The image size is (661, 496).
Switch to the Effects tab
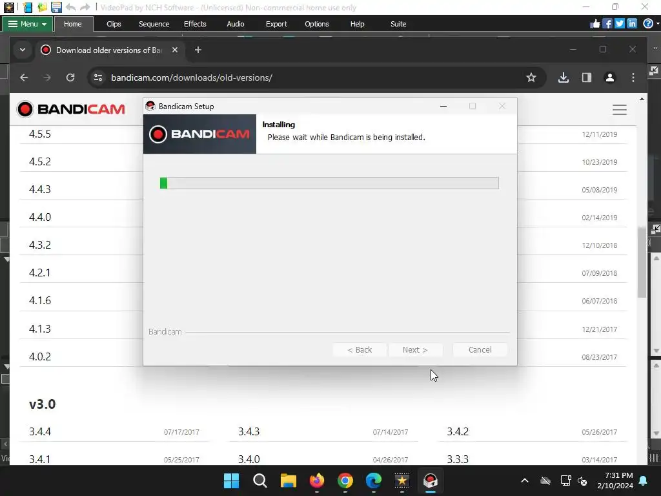[x=195, y=24]
